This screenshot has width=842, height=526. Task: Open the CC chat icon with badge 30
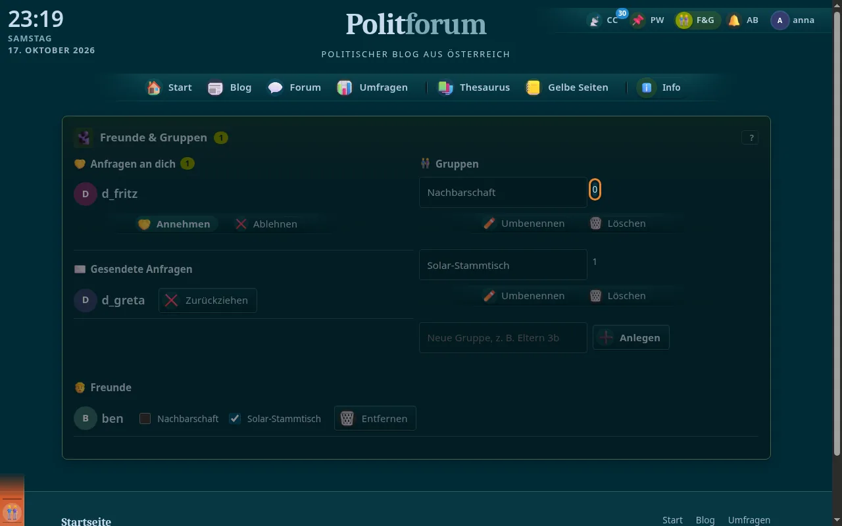pos(595,20)
